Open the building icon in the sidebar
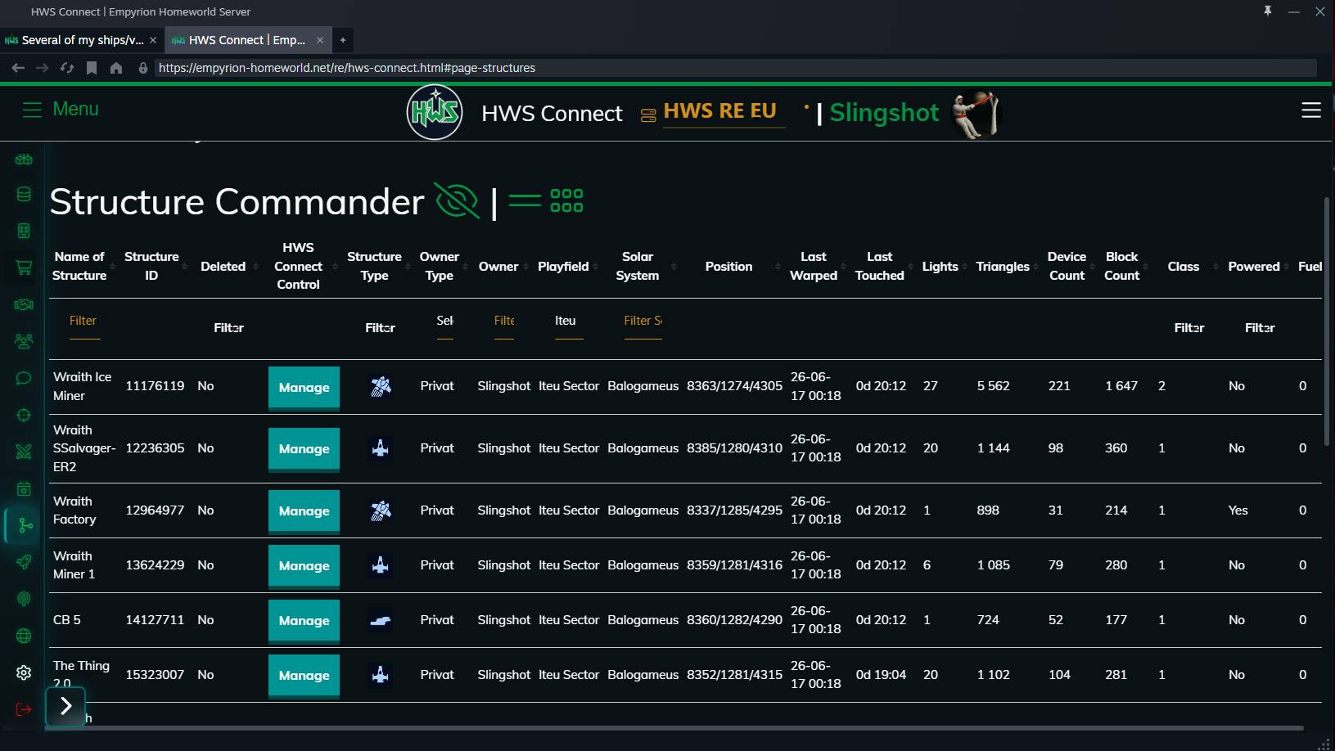This screenshot has width=1335, height=751. pyautogui.click(x=24, y=232)
